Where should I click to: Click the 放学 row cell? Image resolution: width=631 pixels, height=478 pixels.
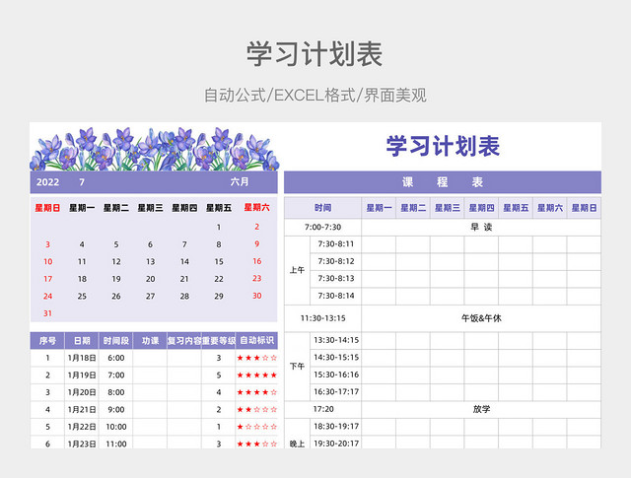coord(481,409)
